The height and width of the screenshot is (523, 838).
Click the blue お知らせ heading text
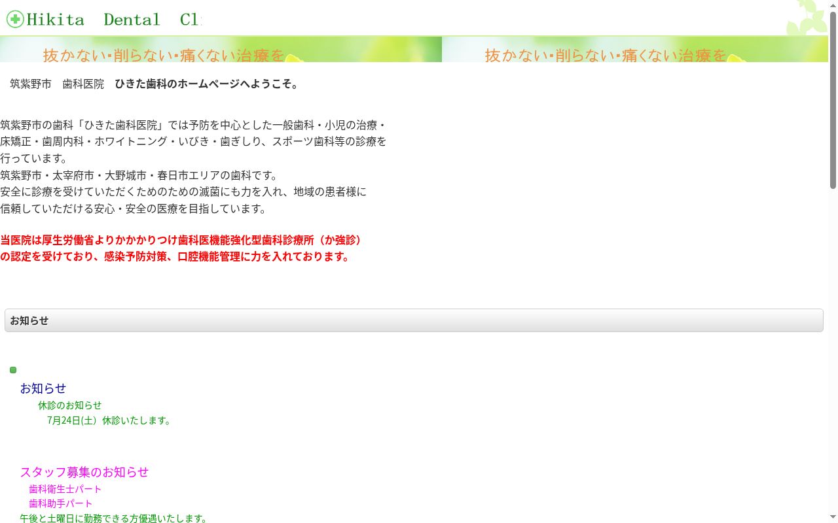coord(43,388)
